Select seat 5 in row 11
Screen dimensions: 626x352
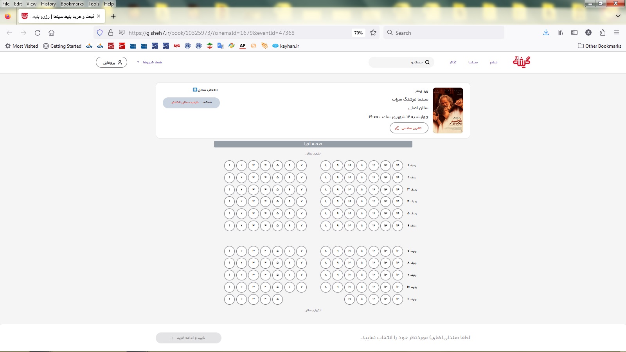[x=277, y=299]
